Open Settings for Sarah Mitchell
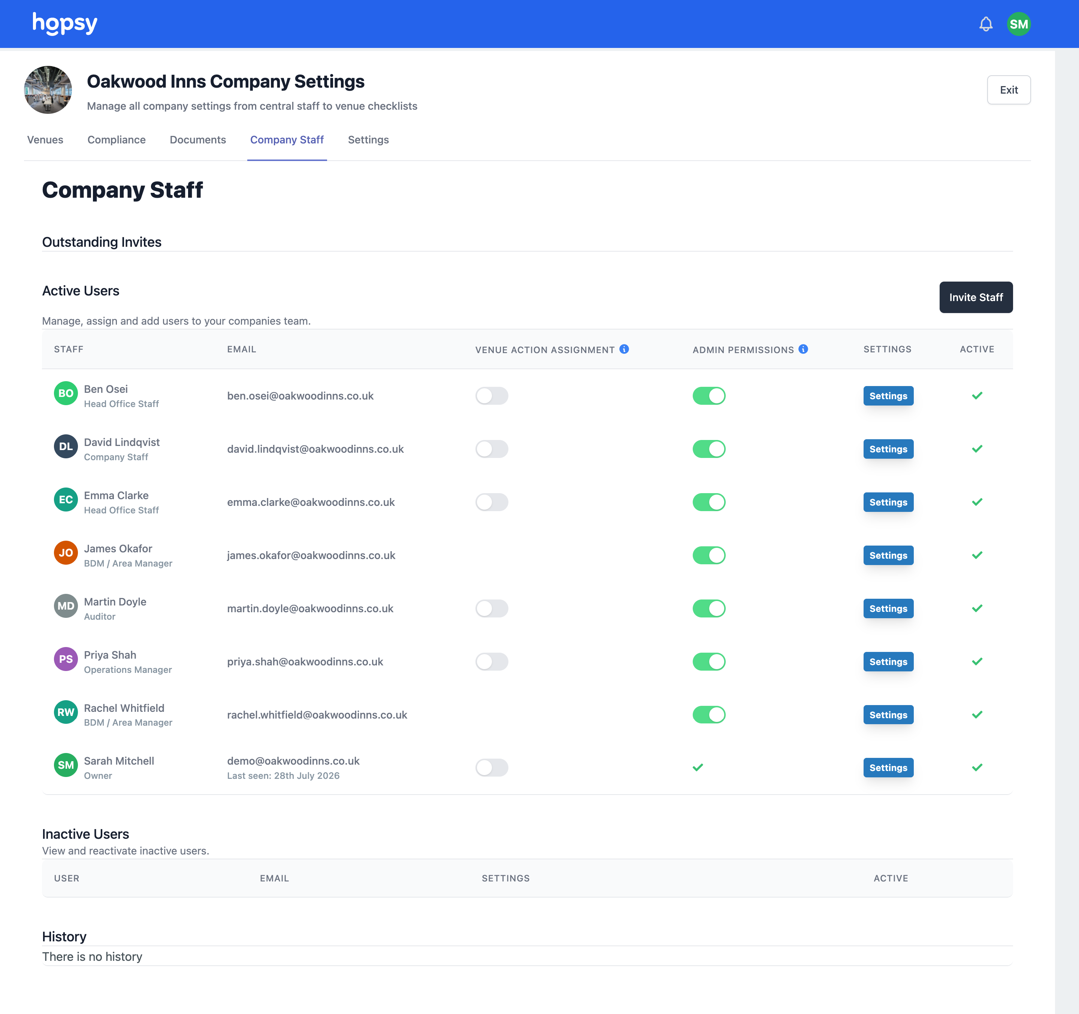The height and width of the screenshot is (1014, 1079). click(x=888, y=767)
